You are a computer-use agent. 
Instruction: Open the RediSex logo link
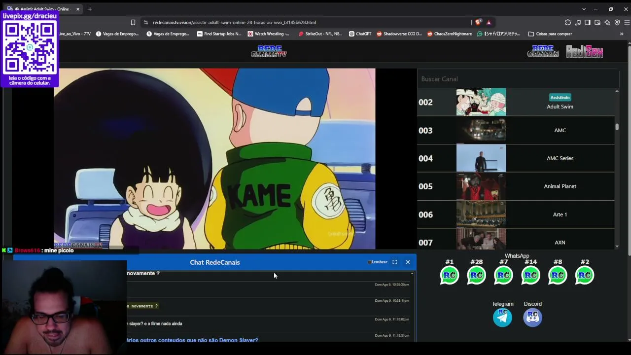585,51
